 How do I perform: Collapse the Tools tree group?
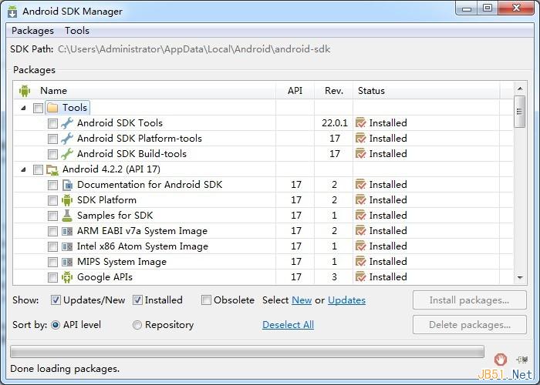tap(23, 108)
